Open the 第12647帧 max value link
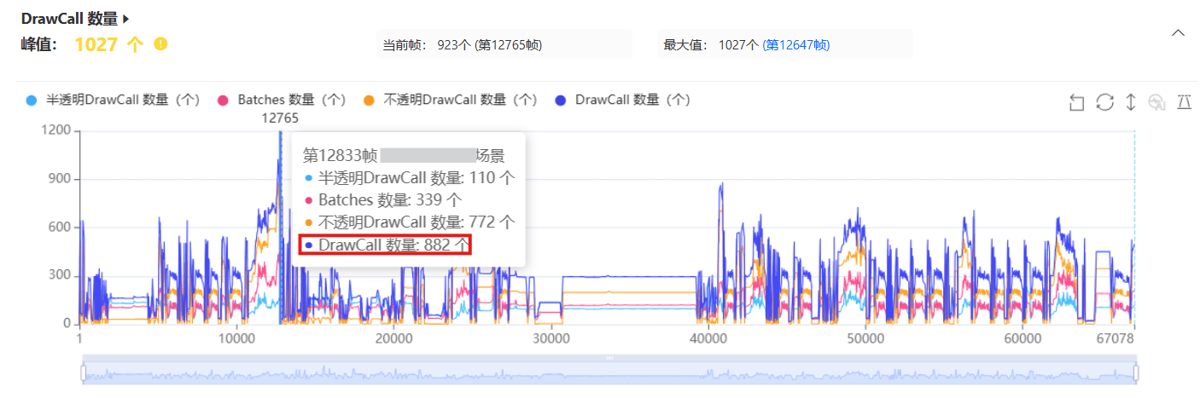Screen dimensions: 1200x398 pos(795,44)
